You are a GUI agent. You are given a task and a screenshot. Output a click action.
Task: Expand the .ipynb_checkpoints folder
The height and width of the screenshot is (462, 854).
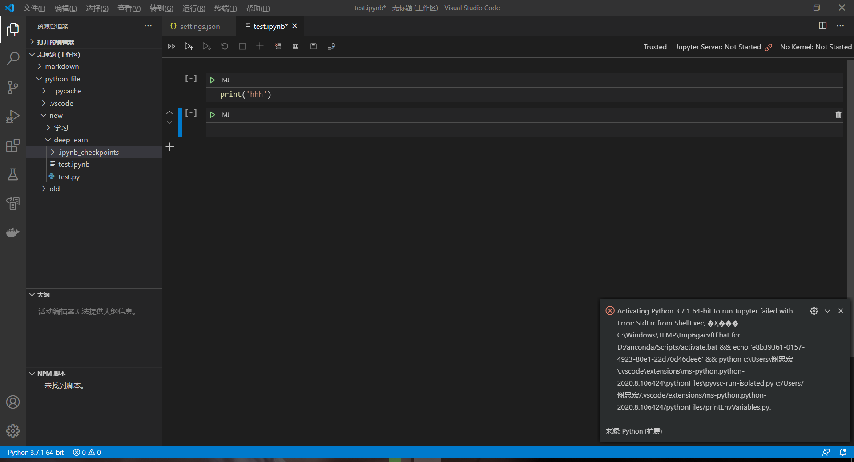pos(94,152)
